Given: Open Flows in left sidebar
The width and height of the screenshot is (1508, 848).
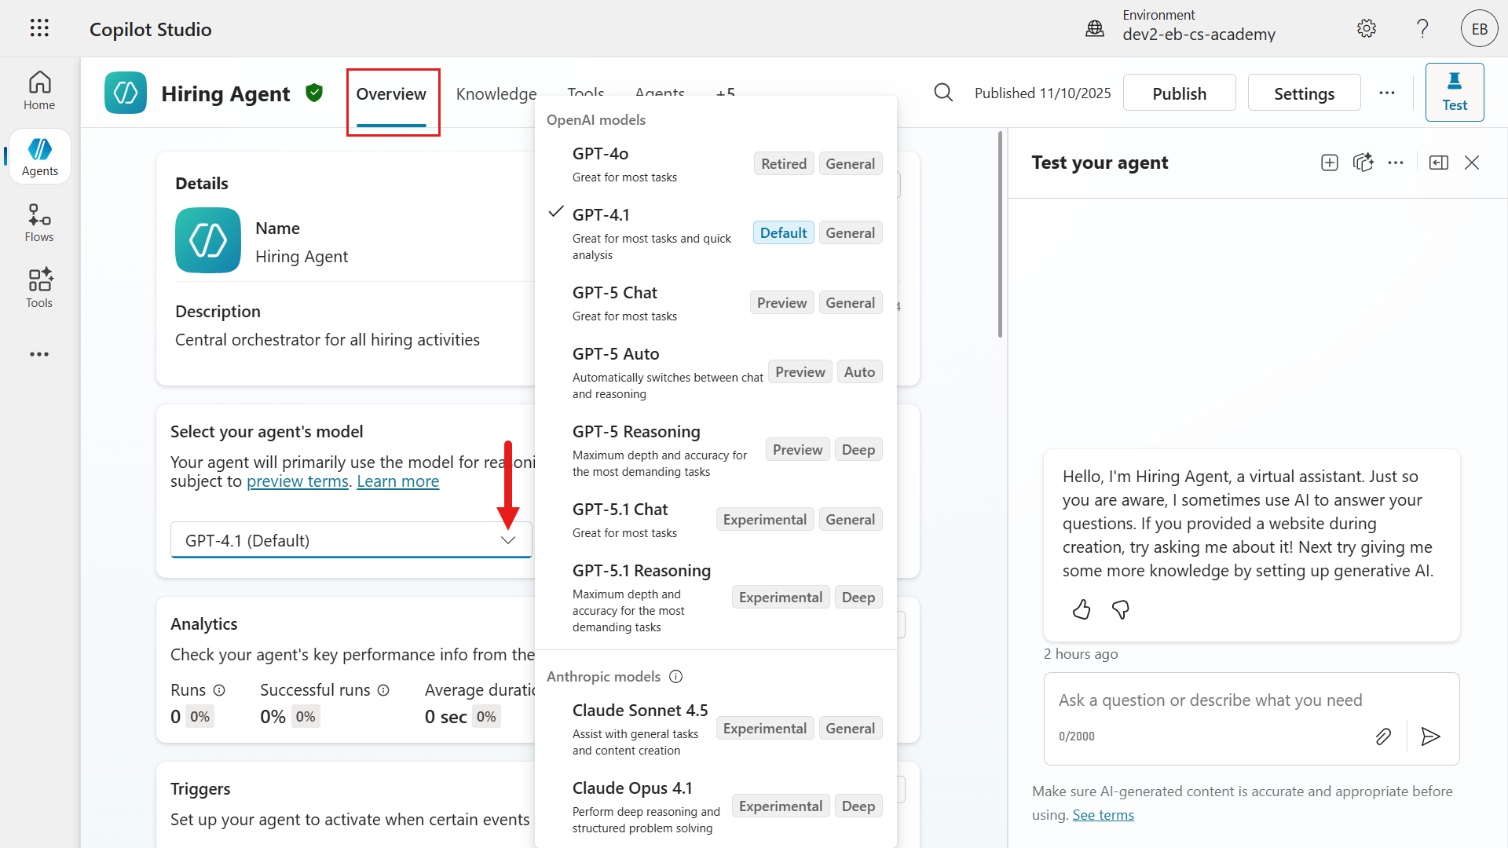Looking at the screenshot, I should coord(39,223).
